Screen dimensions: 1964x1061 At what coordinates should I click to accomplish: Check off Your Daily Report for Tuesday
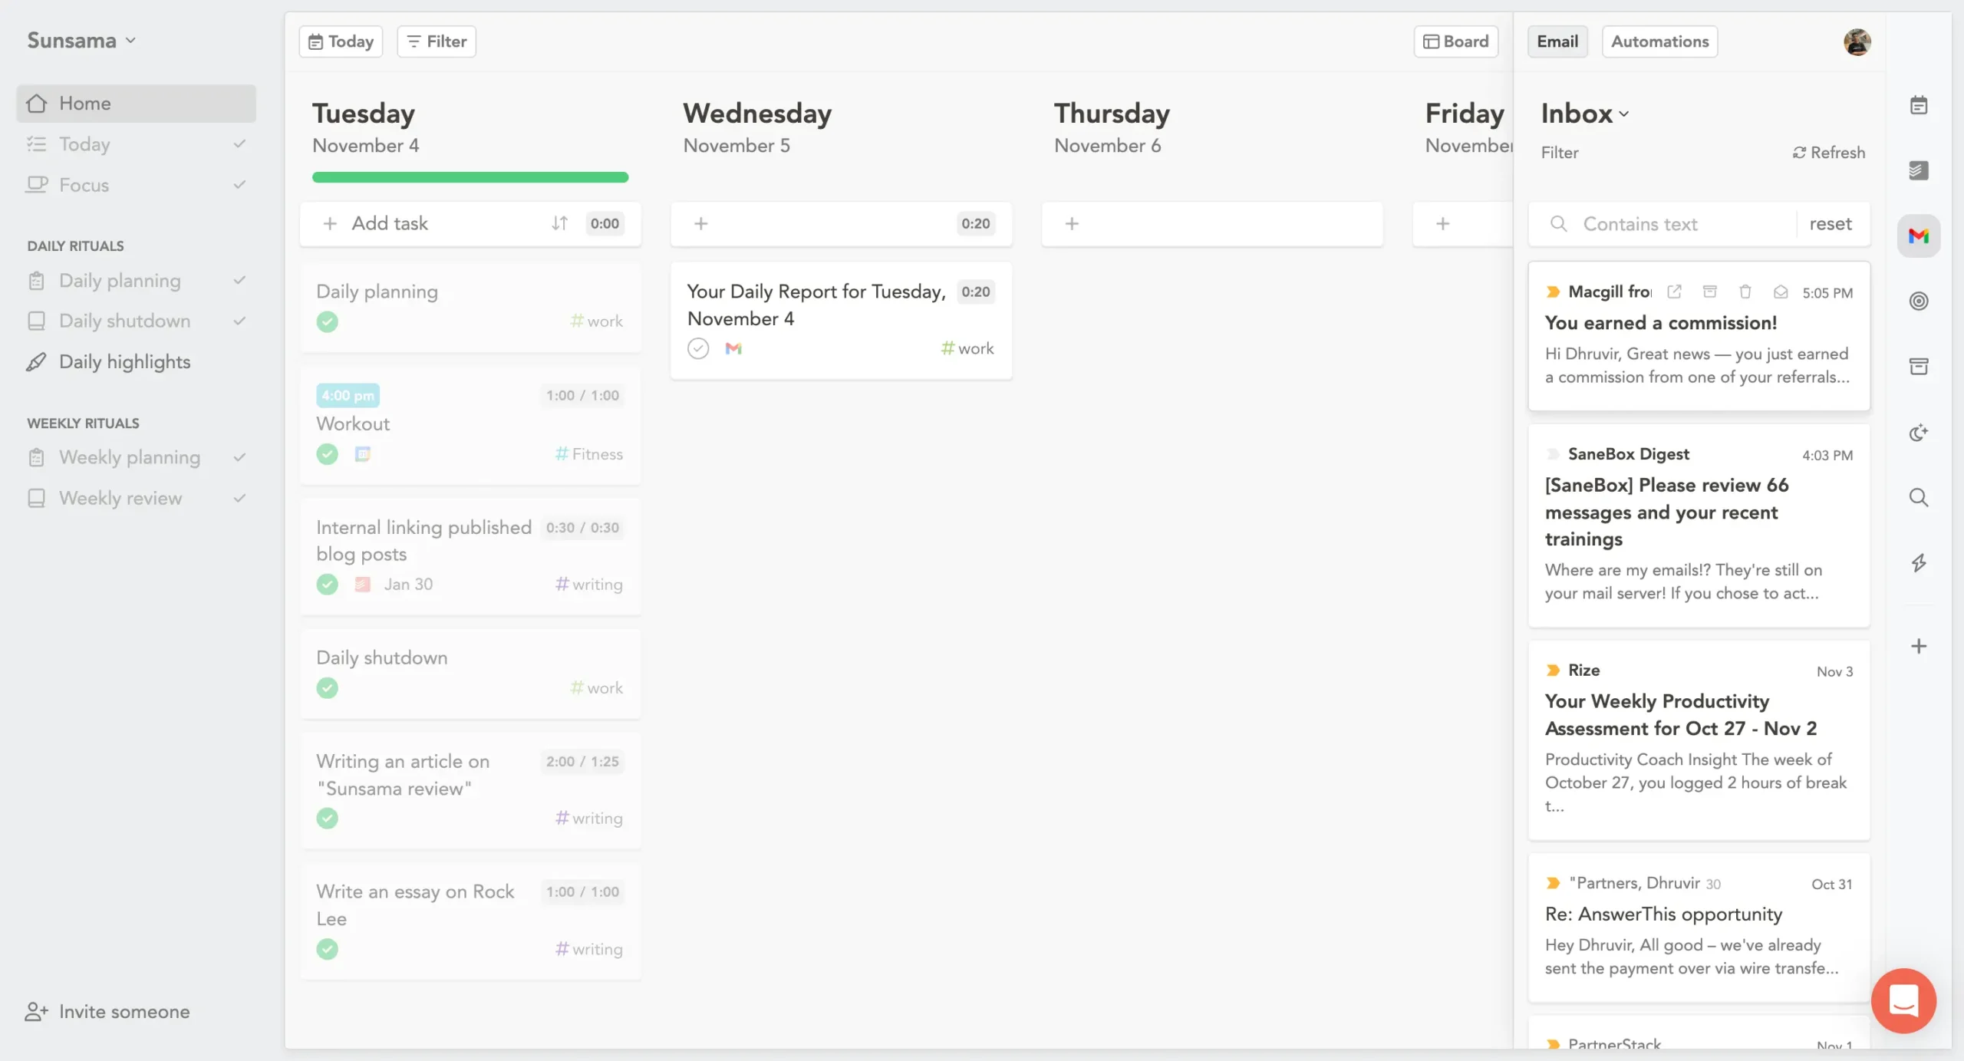(698, 348)
